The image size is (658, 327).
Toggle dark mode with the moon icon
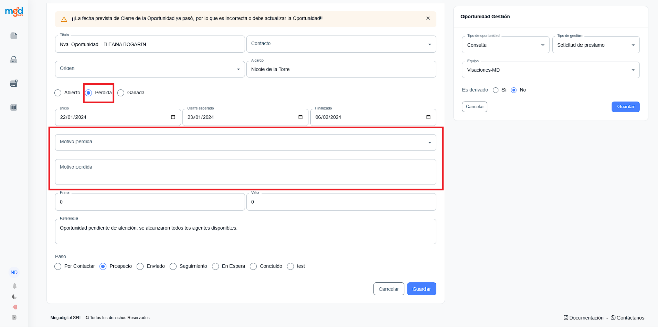click(x=14, y=297)
